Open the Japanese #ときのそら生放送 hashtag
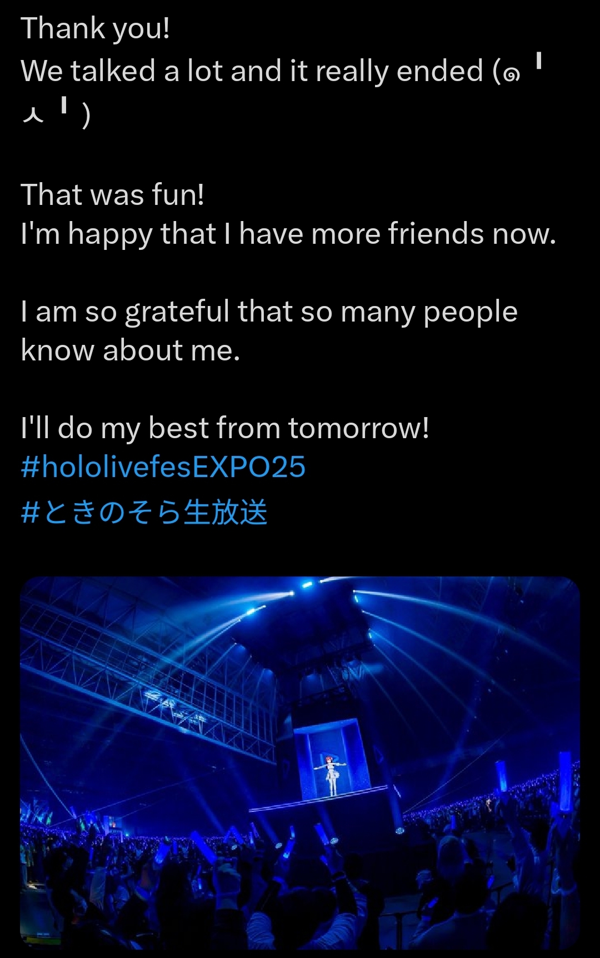The width and height of the screenshot is (600, 958). 144,512
